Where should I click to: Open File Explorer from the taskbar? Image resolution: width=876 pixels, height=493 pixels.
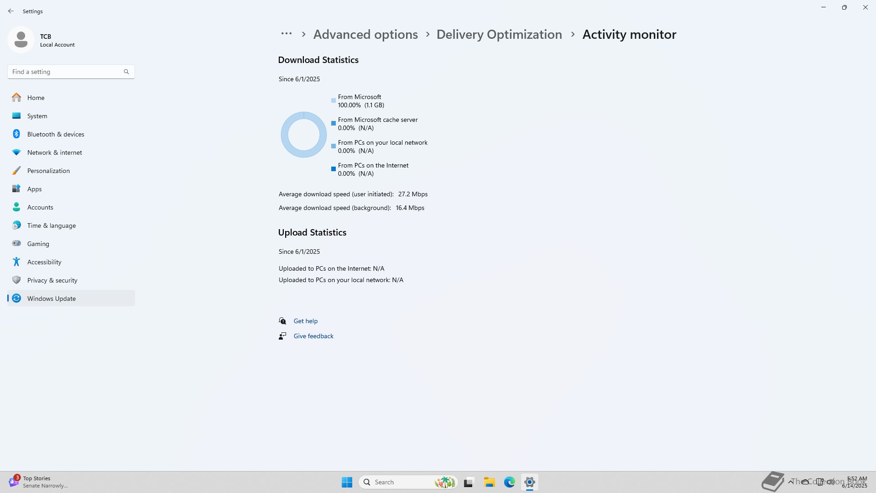[489, 482]
